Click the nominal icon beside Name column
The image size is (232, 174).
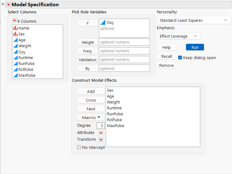coord(15,28)
